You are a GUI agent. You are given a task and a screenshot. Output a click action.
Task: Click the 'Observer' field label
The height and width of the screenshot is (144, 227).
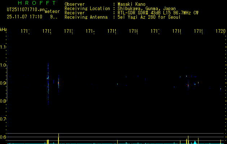(75, 4)
